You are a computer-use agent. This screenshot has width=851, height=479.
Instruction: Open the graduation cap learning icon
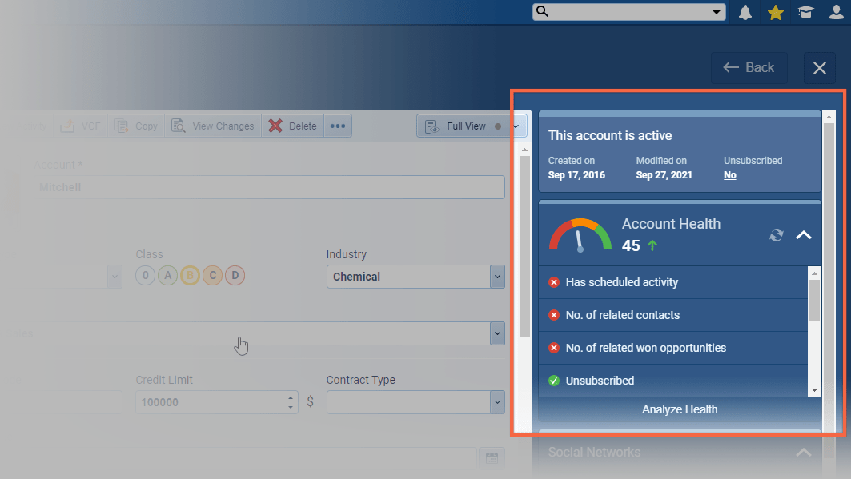click(804, 12)
